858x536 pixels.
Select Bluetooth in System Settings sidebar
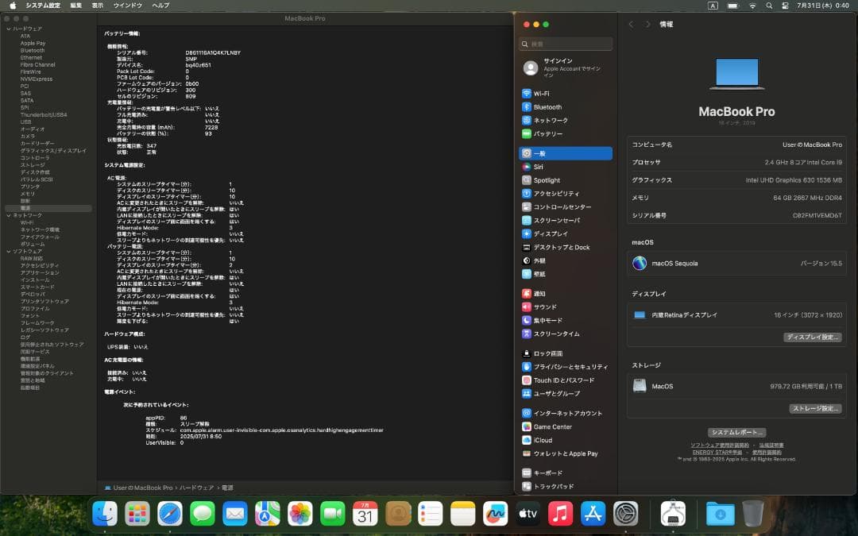(551, 106)
